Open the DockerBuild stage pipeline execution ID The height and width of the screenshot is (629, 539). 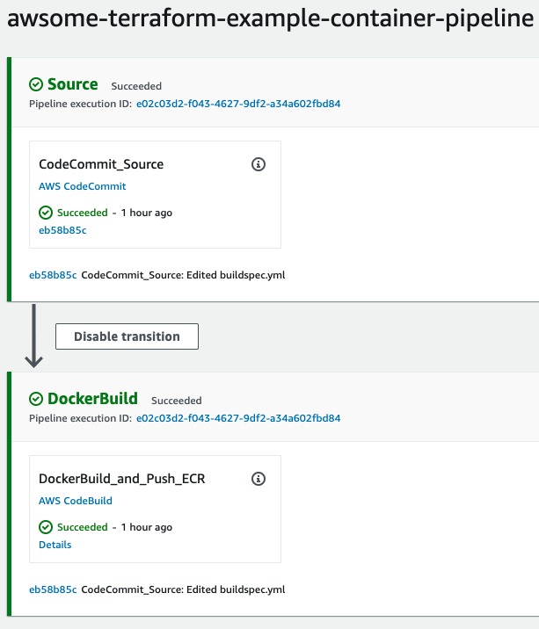(x=238, y=418)
